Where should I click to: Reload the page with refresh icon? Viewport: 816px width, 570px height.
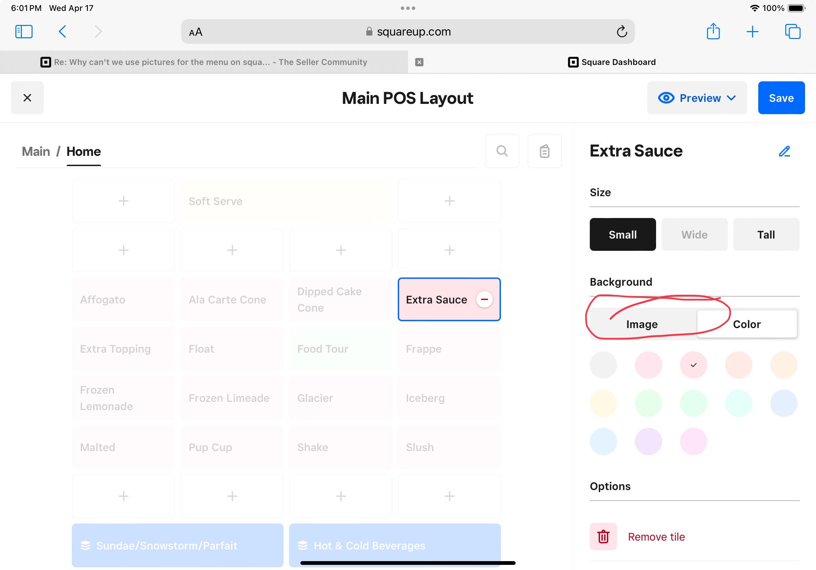coord(622,32)
